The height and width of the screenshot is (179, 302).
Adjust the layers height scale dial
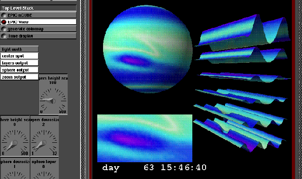point(53,100)
